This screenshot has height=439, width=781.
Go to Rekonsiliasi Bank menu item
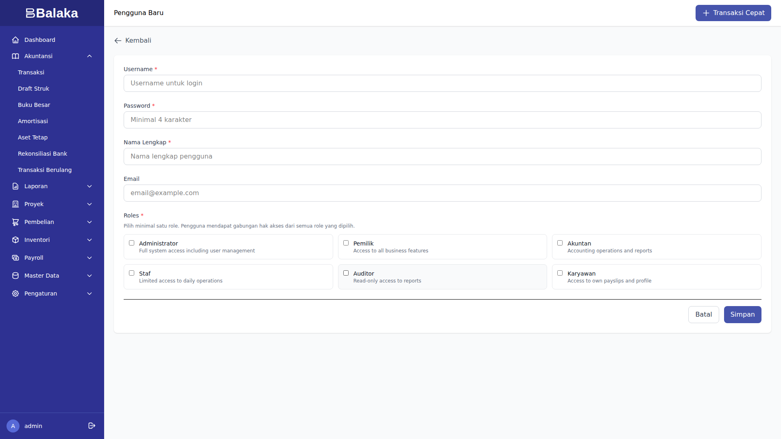click(42, 154)
